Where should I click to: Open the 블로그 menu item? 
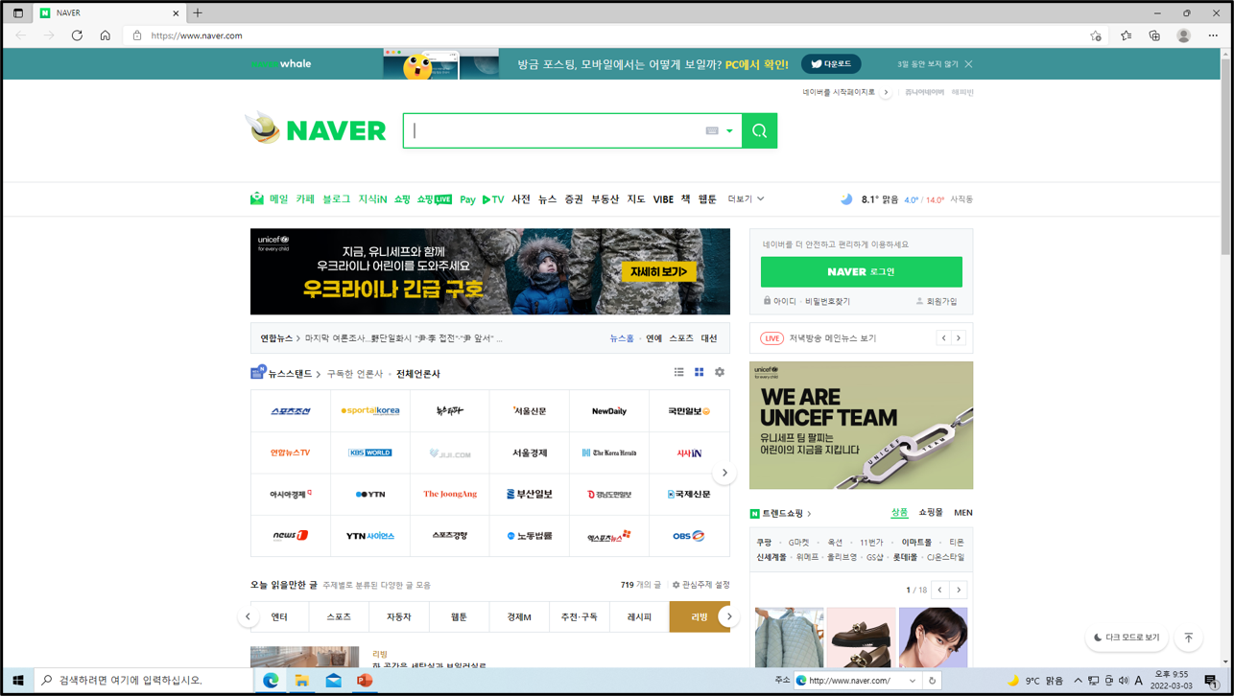(336, 199)
